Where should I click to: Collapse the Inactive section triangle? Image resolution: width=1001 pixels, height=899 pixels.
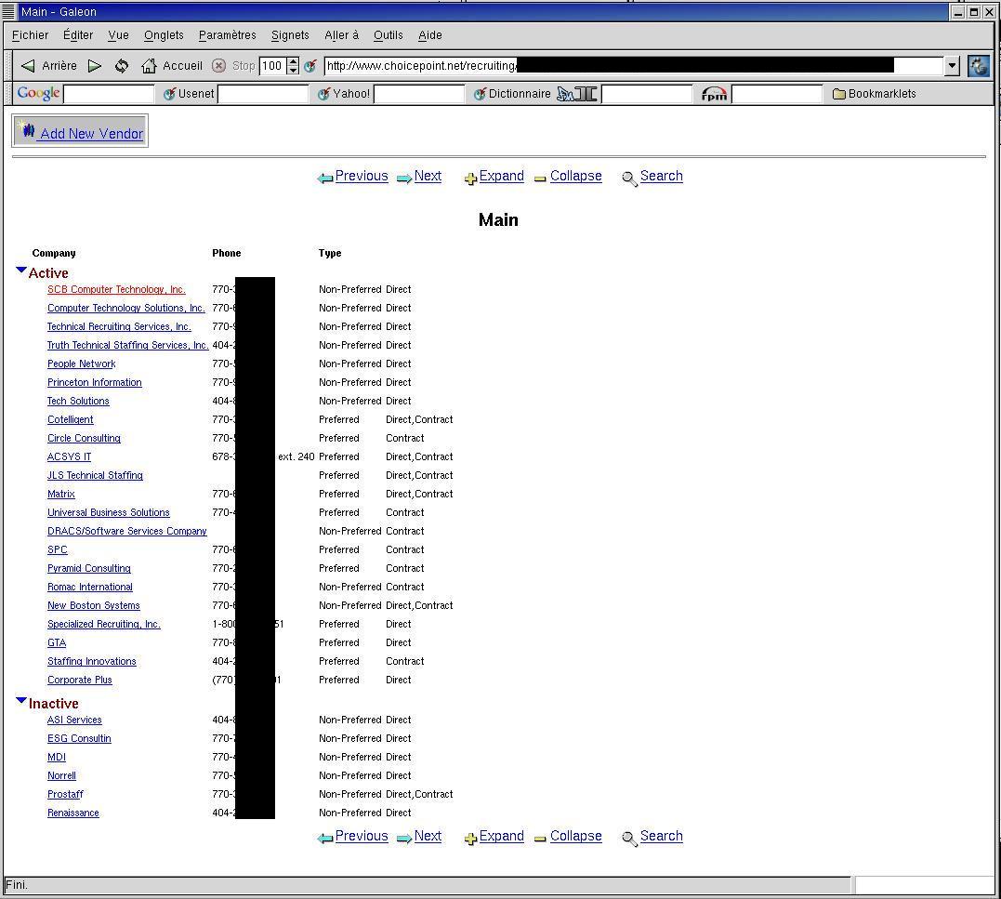click(21, 701)
